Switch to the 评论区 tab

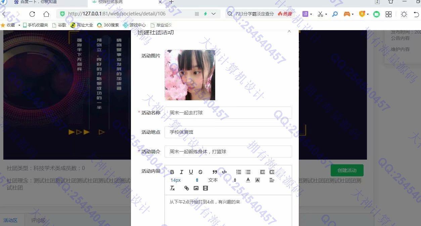coord(38,220)
